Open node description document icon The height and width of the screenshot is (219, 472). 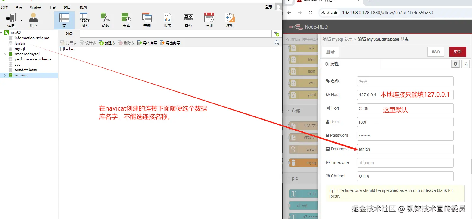[465, 64]
